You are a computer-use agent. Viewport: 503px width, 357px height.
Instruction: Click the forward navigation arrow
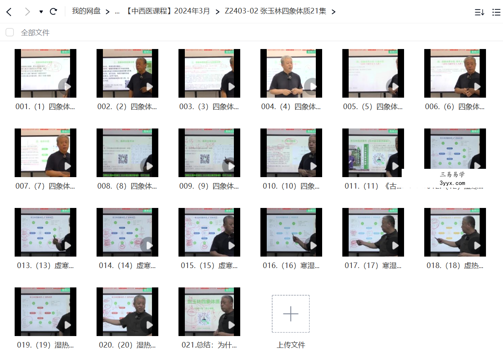pyautogui.click(x=27, y=12)
